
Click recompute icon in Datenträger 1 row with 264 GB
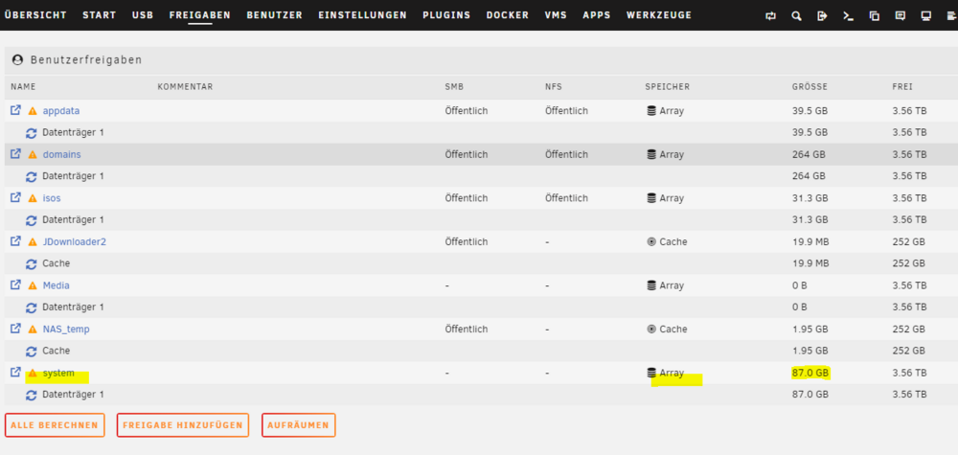click(31, 176)
